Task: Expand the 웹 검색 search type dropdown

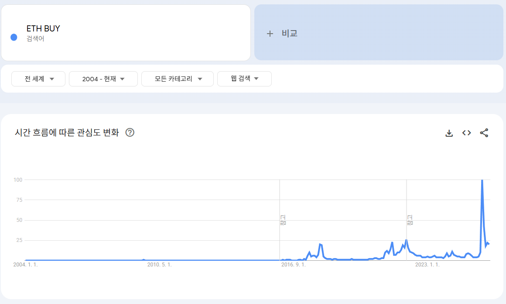Action: point(244,79)
